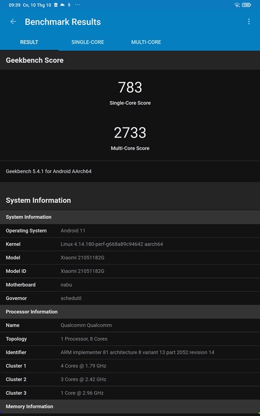Tap the Governor label
Screen dimensions: 260x416
click(x=16, y=298)
